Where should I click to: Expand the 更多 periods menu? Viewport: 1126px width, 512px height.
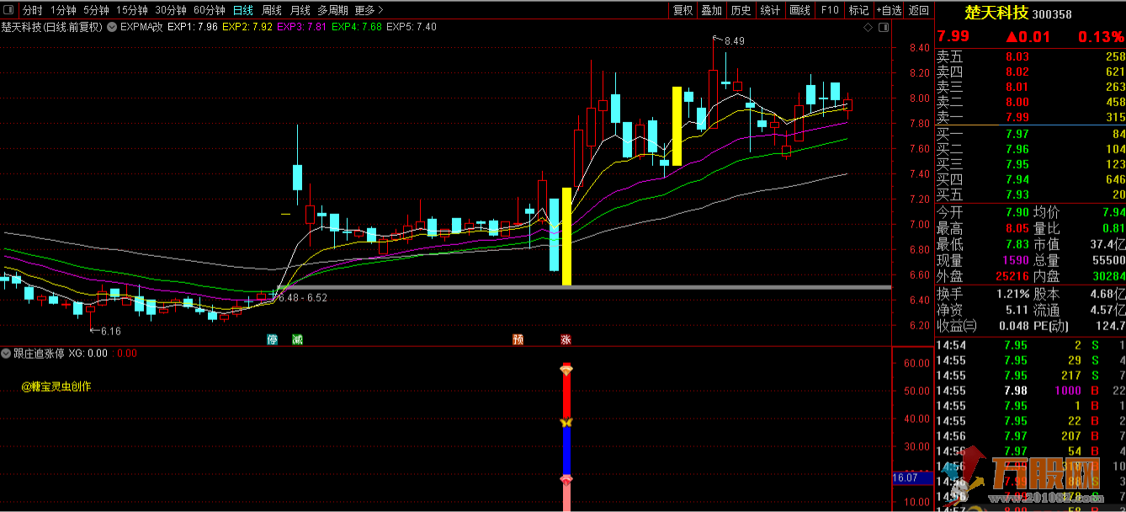coord(369,10)
